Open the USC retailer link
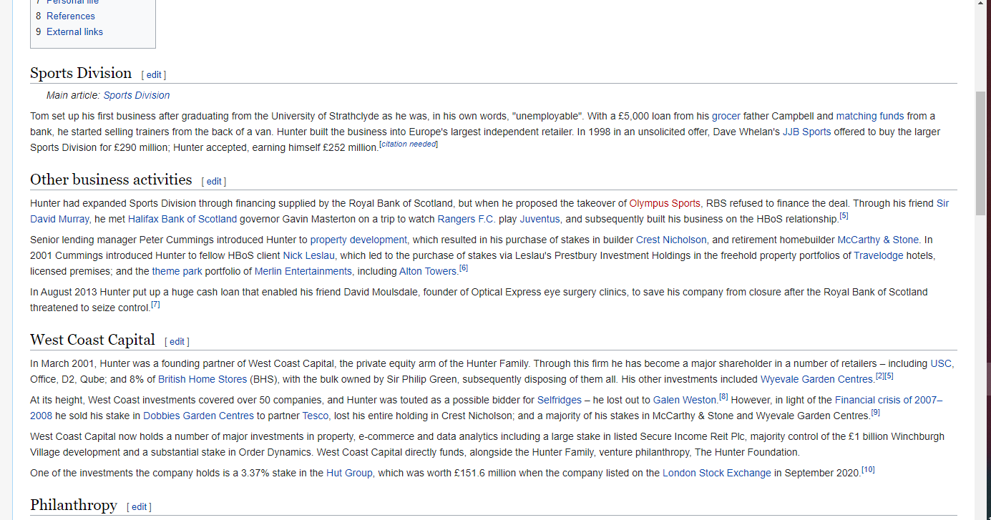The image size is (991, 520). click(x=941, y=363)
